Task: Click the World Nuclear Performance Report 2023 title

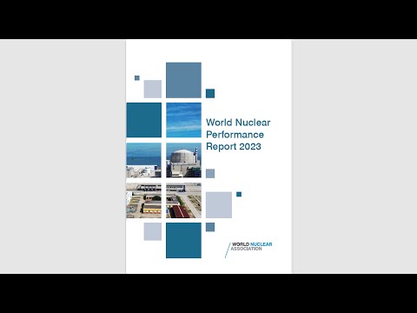Action: [x=238, y=135]
